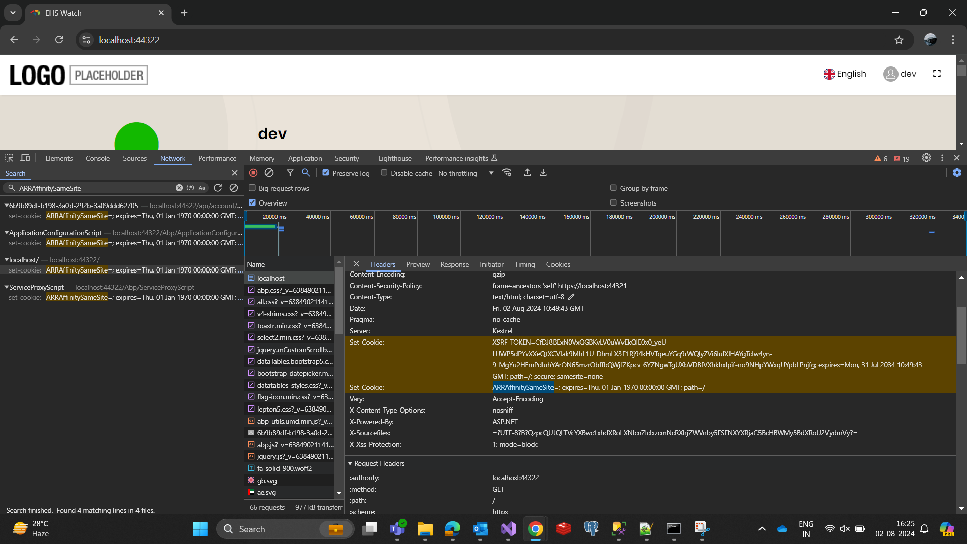This screenshot has width=967, height=544.
Task: Click the export HAR download icon
Action: tap(543, 173)
